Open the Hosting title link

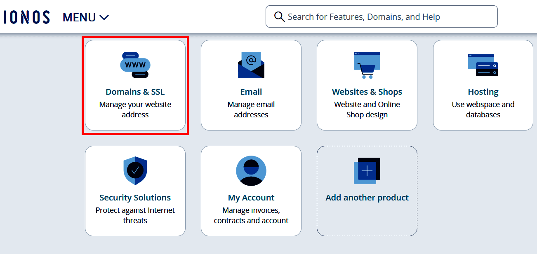point(483,92)
